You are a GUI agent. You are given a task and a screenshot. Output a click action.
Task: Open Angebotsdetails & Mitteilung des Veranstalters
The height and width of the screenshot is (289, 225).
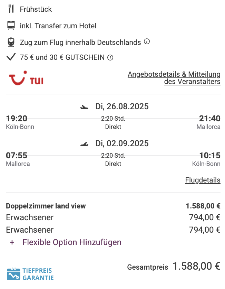[174, 78]
